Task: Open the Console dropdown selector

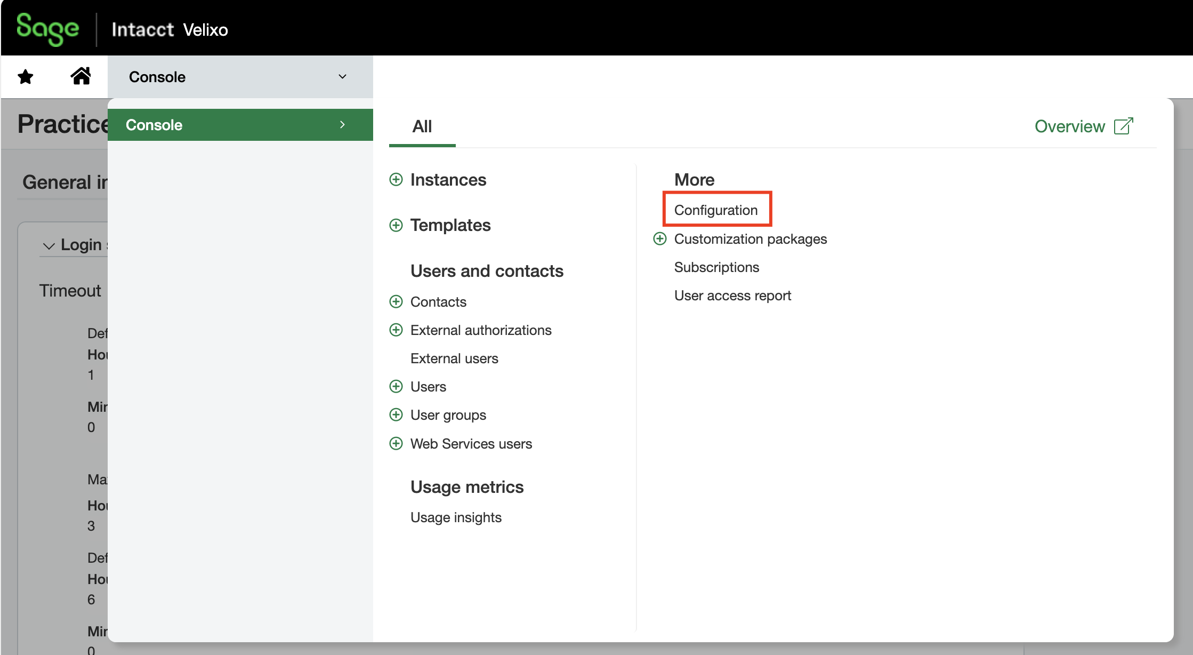Action: (x=240, y=77)
